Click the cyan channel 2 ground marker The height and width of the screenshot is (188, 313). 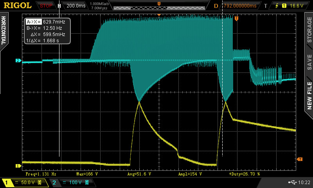(x=18, y=60)
